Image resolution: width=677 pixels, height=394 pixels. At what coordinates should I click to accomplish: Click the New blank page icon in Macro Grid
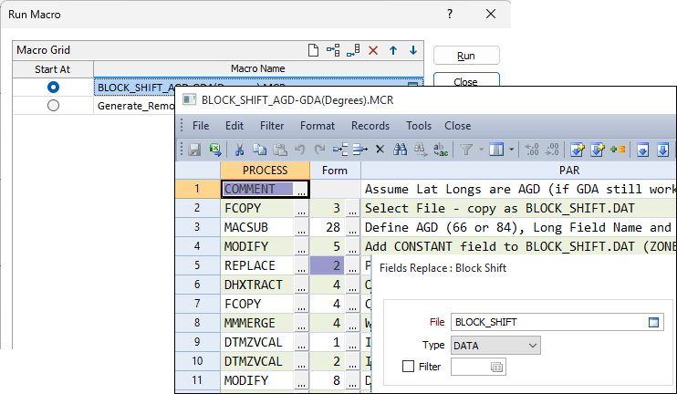click(314, 50)
